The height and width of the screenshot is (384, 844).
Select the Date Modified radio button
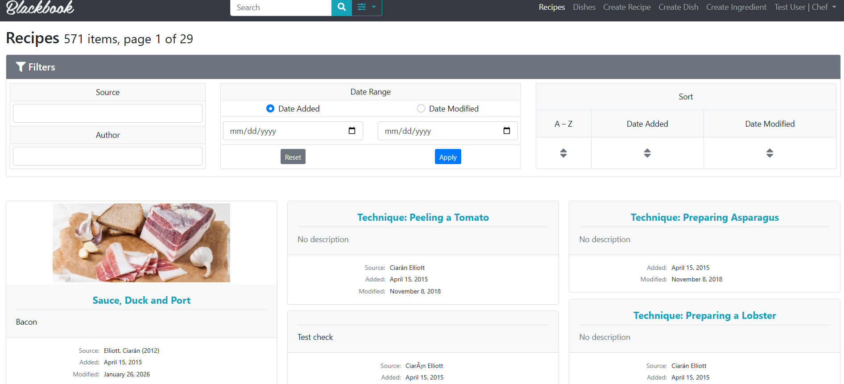[x=421, y=108]
